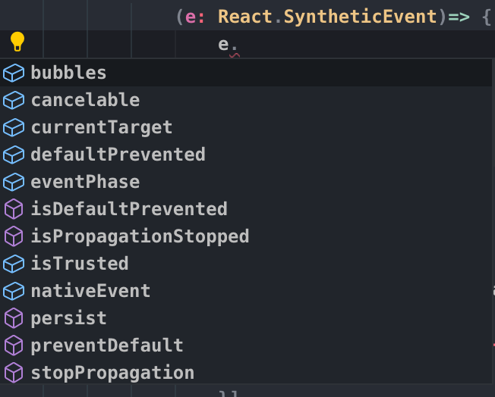The height and width of the screenshot is (397, 495).
Task: Click the SyntheticEvent type in the code
Action: 360,16
